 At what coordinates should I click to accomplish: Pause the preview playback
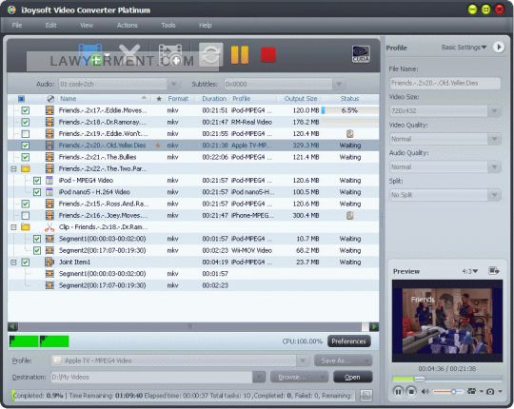click(398, 391)
